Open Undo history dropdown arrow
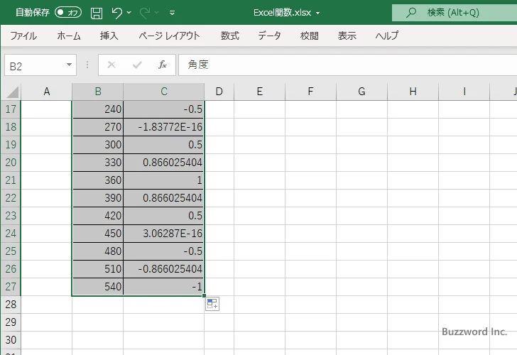 (x=129, y=13)
